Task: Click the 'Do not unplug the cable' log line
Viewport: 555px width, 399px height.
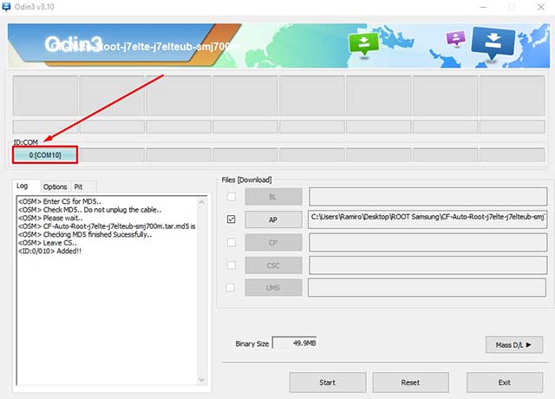Action: [89, 210]
